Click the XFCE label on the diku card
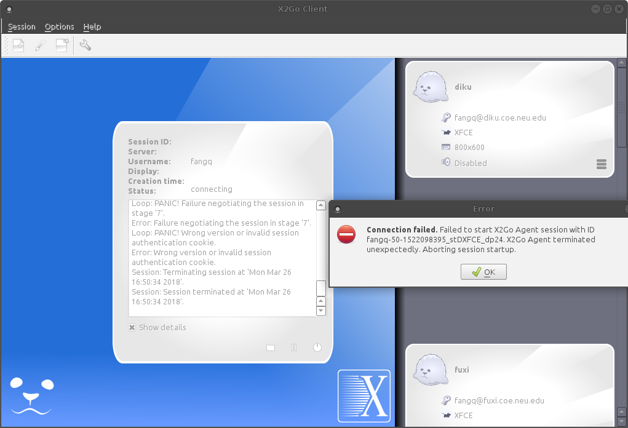This screenshot has width=628, height=428. pos(463,133)
